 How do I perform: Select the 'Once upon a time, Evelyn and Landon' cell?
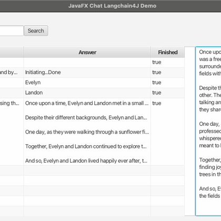87,132
